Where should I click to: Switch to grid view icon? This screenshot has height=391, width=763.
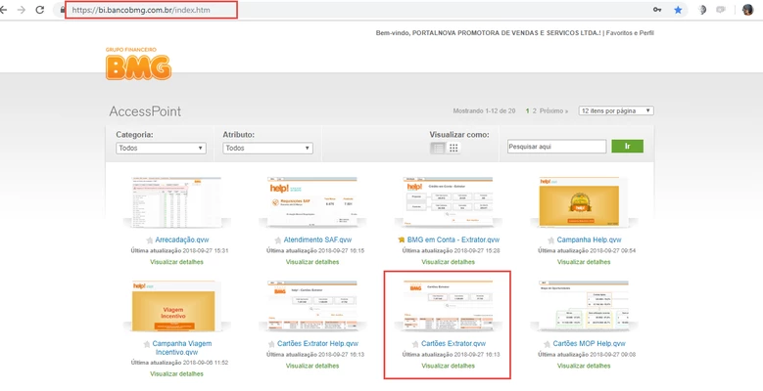pyautogui.click(x=453, y=149)
